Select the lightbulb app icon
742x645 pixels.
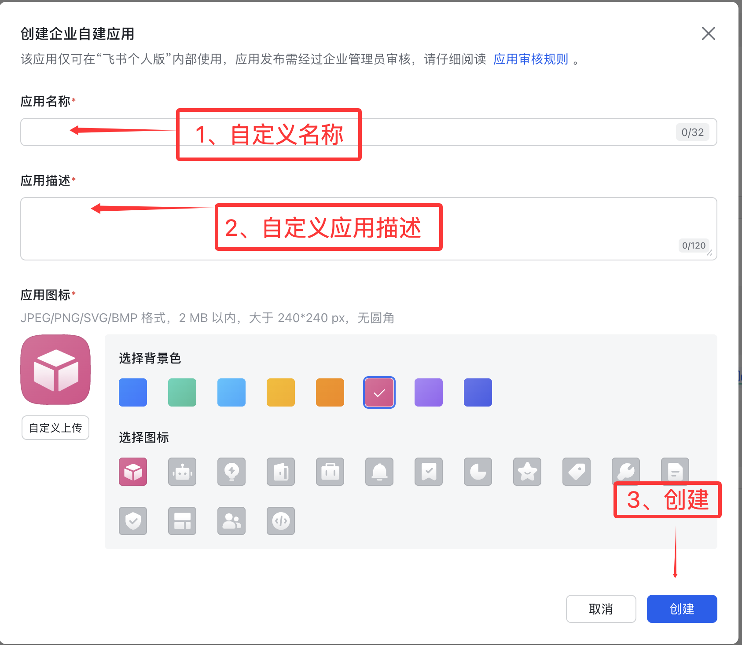[231, 472]
